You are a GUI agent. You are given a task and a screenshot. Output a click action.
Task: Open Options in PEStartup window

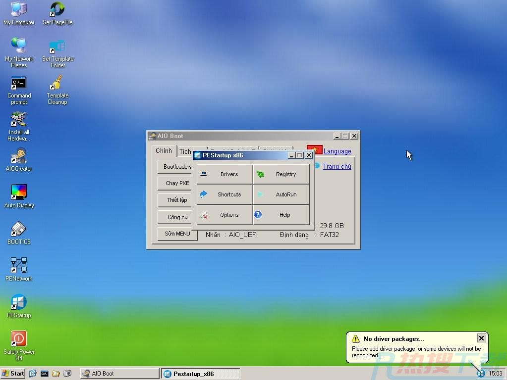(x=225, y=215)
